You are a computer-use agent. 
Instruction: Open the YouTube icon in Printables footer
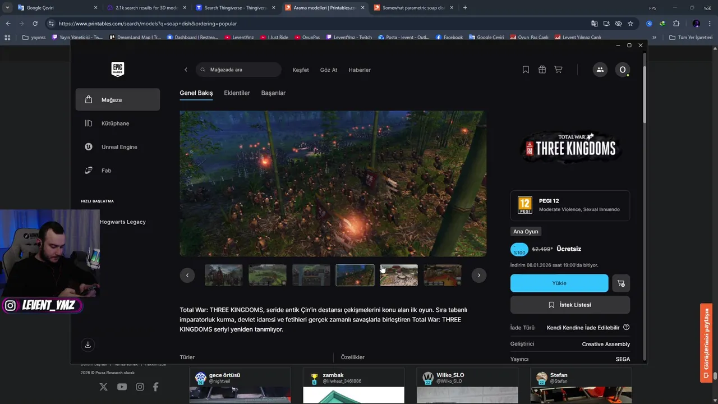122,387
